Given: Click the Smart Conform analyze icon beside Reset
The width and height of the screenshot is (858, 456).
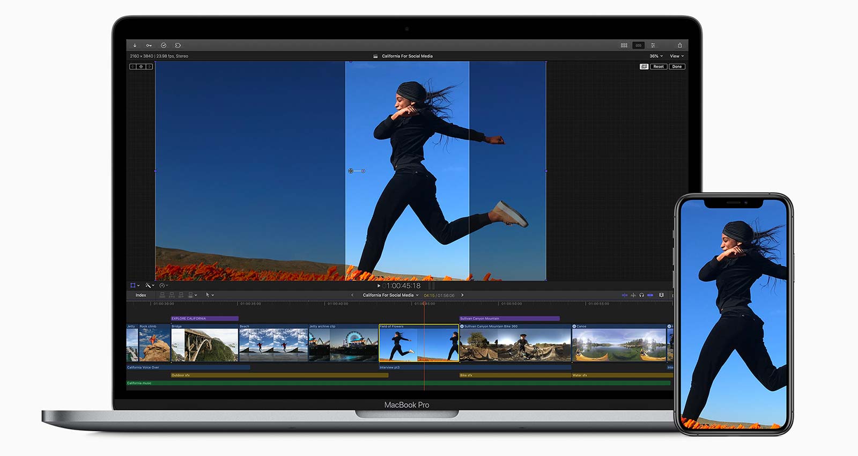Looking at the screenshot, I should click(643, 67).
